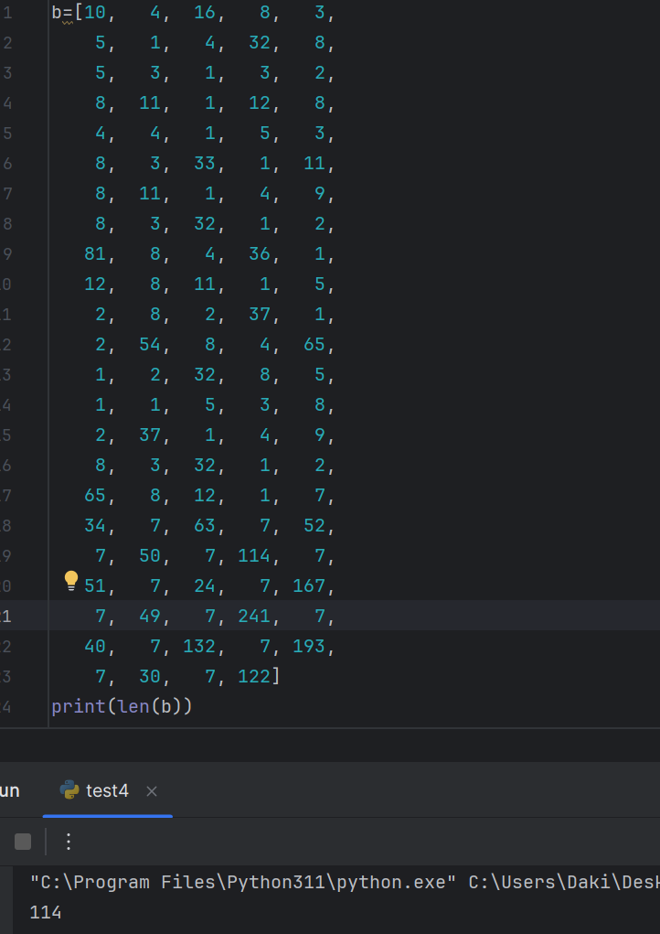Switch to the test4 run tab
The image size is (660, 934).
point(107,791)
